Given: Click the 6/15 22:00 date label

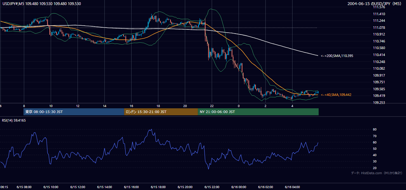Looking at the screenshot, I should coord(212,187).
